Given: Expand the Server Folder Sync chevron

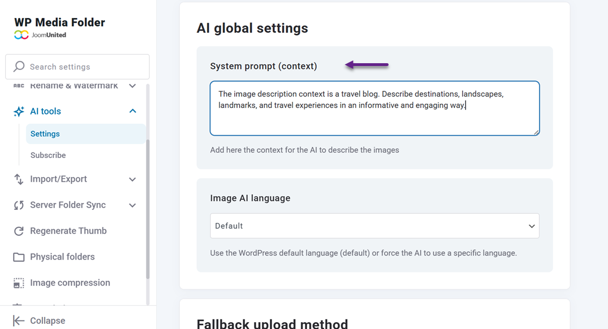Looking at the screenshot, I should [132, 205].
